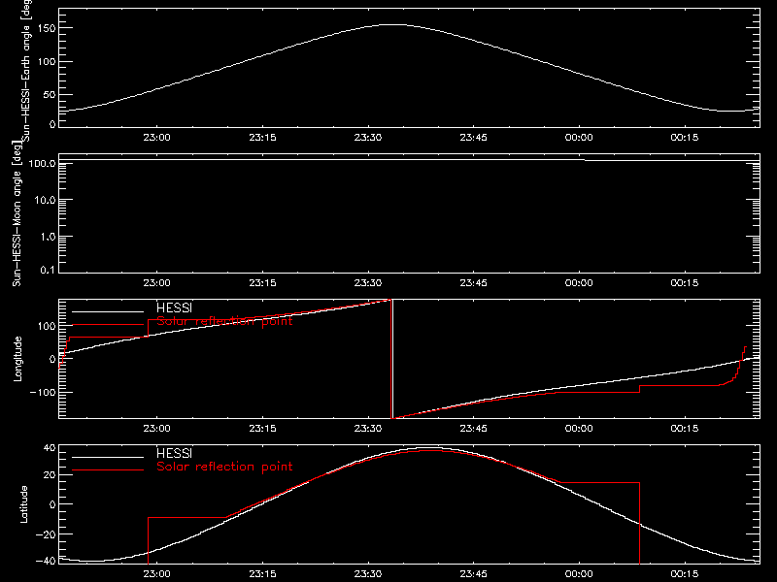
Task: Select the Longitude axis title
Action: click(x=17, y=359)
